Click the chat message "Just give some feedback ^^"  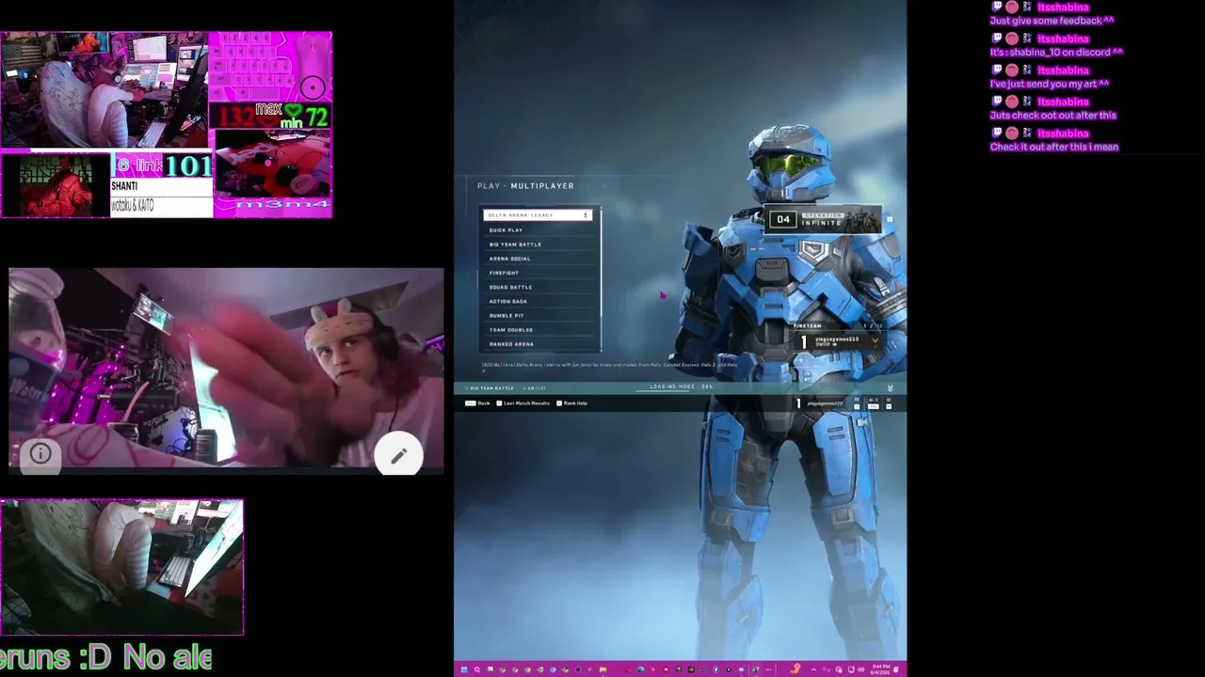pos(1052,21)
